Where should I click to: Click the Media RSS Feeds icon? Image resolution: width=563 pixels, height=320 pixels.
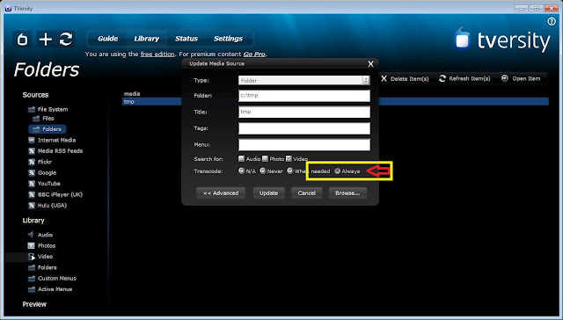click(32, 151)
